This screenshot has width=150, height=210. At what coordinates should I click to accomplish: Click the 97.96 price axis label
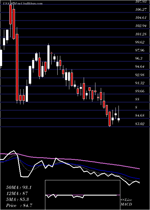coord(140,50)
